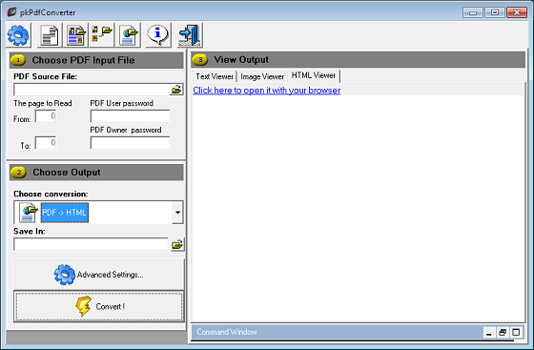Click the PDF -> HTML conversion item icon

point(28,213)
